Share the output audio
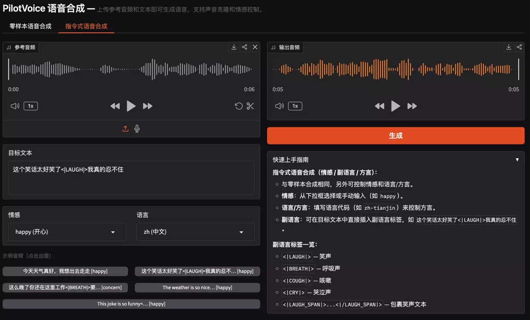Viewport: 530px width, 320px height. [x=519, y=47]
